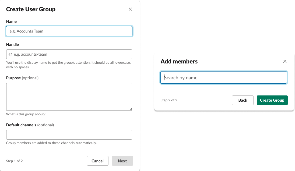Close the Add members dialog
The height and width of the screenshot is (171, 295).
(x=285, y=61)
